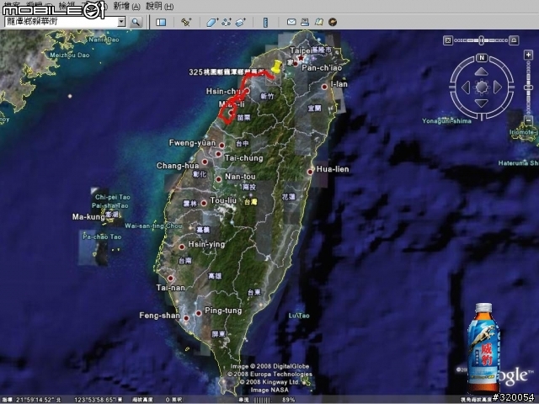Select the Add Image Overlay tool
Viewport: 539px width, 404px height.
point(240,23)
